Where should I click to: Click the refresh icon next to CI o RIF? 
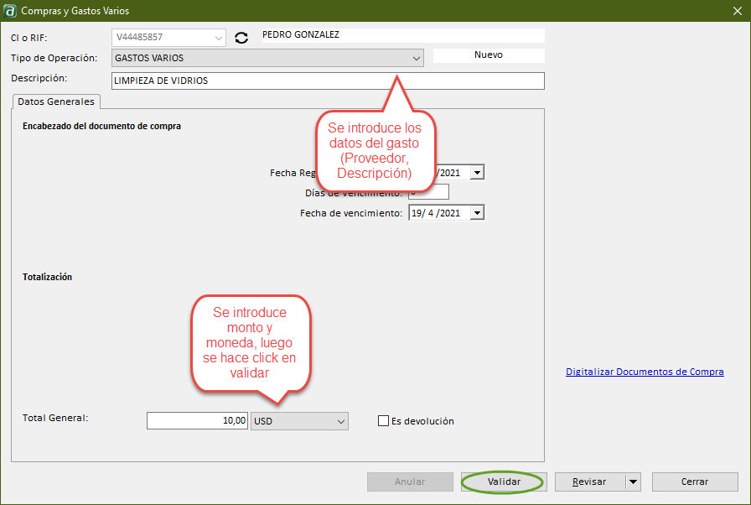(241, 38)
